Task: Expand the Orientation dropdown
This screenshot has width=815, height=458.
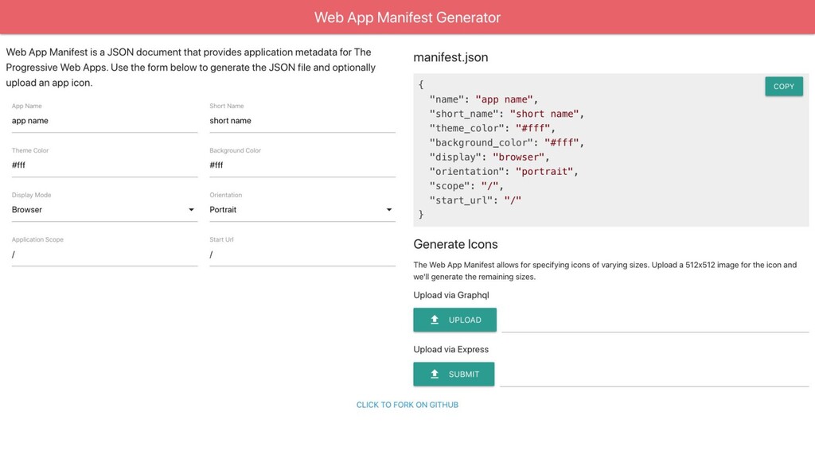Action: click(x=302, y=210)
